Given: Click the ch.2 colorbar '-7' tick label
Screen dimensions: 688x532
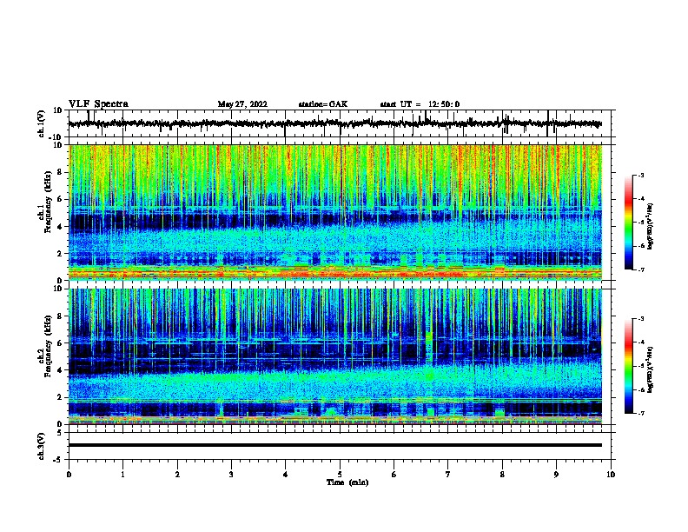Looking at the screenshot, I should click(641, 413).
